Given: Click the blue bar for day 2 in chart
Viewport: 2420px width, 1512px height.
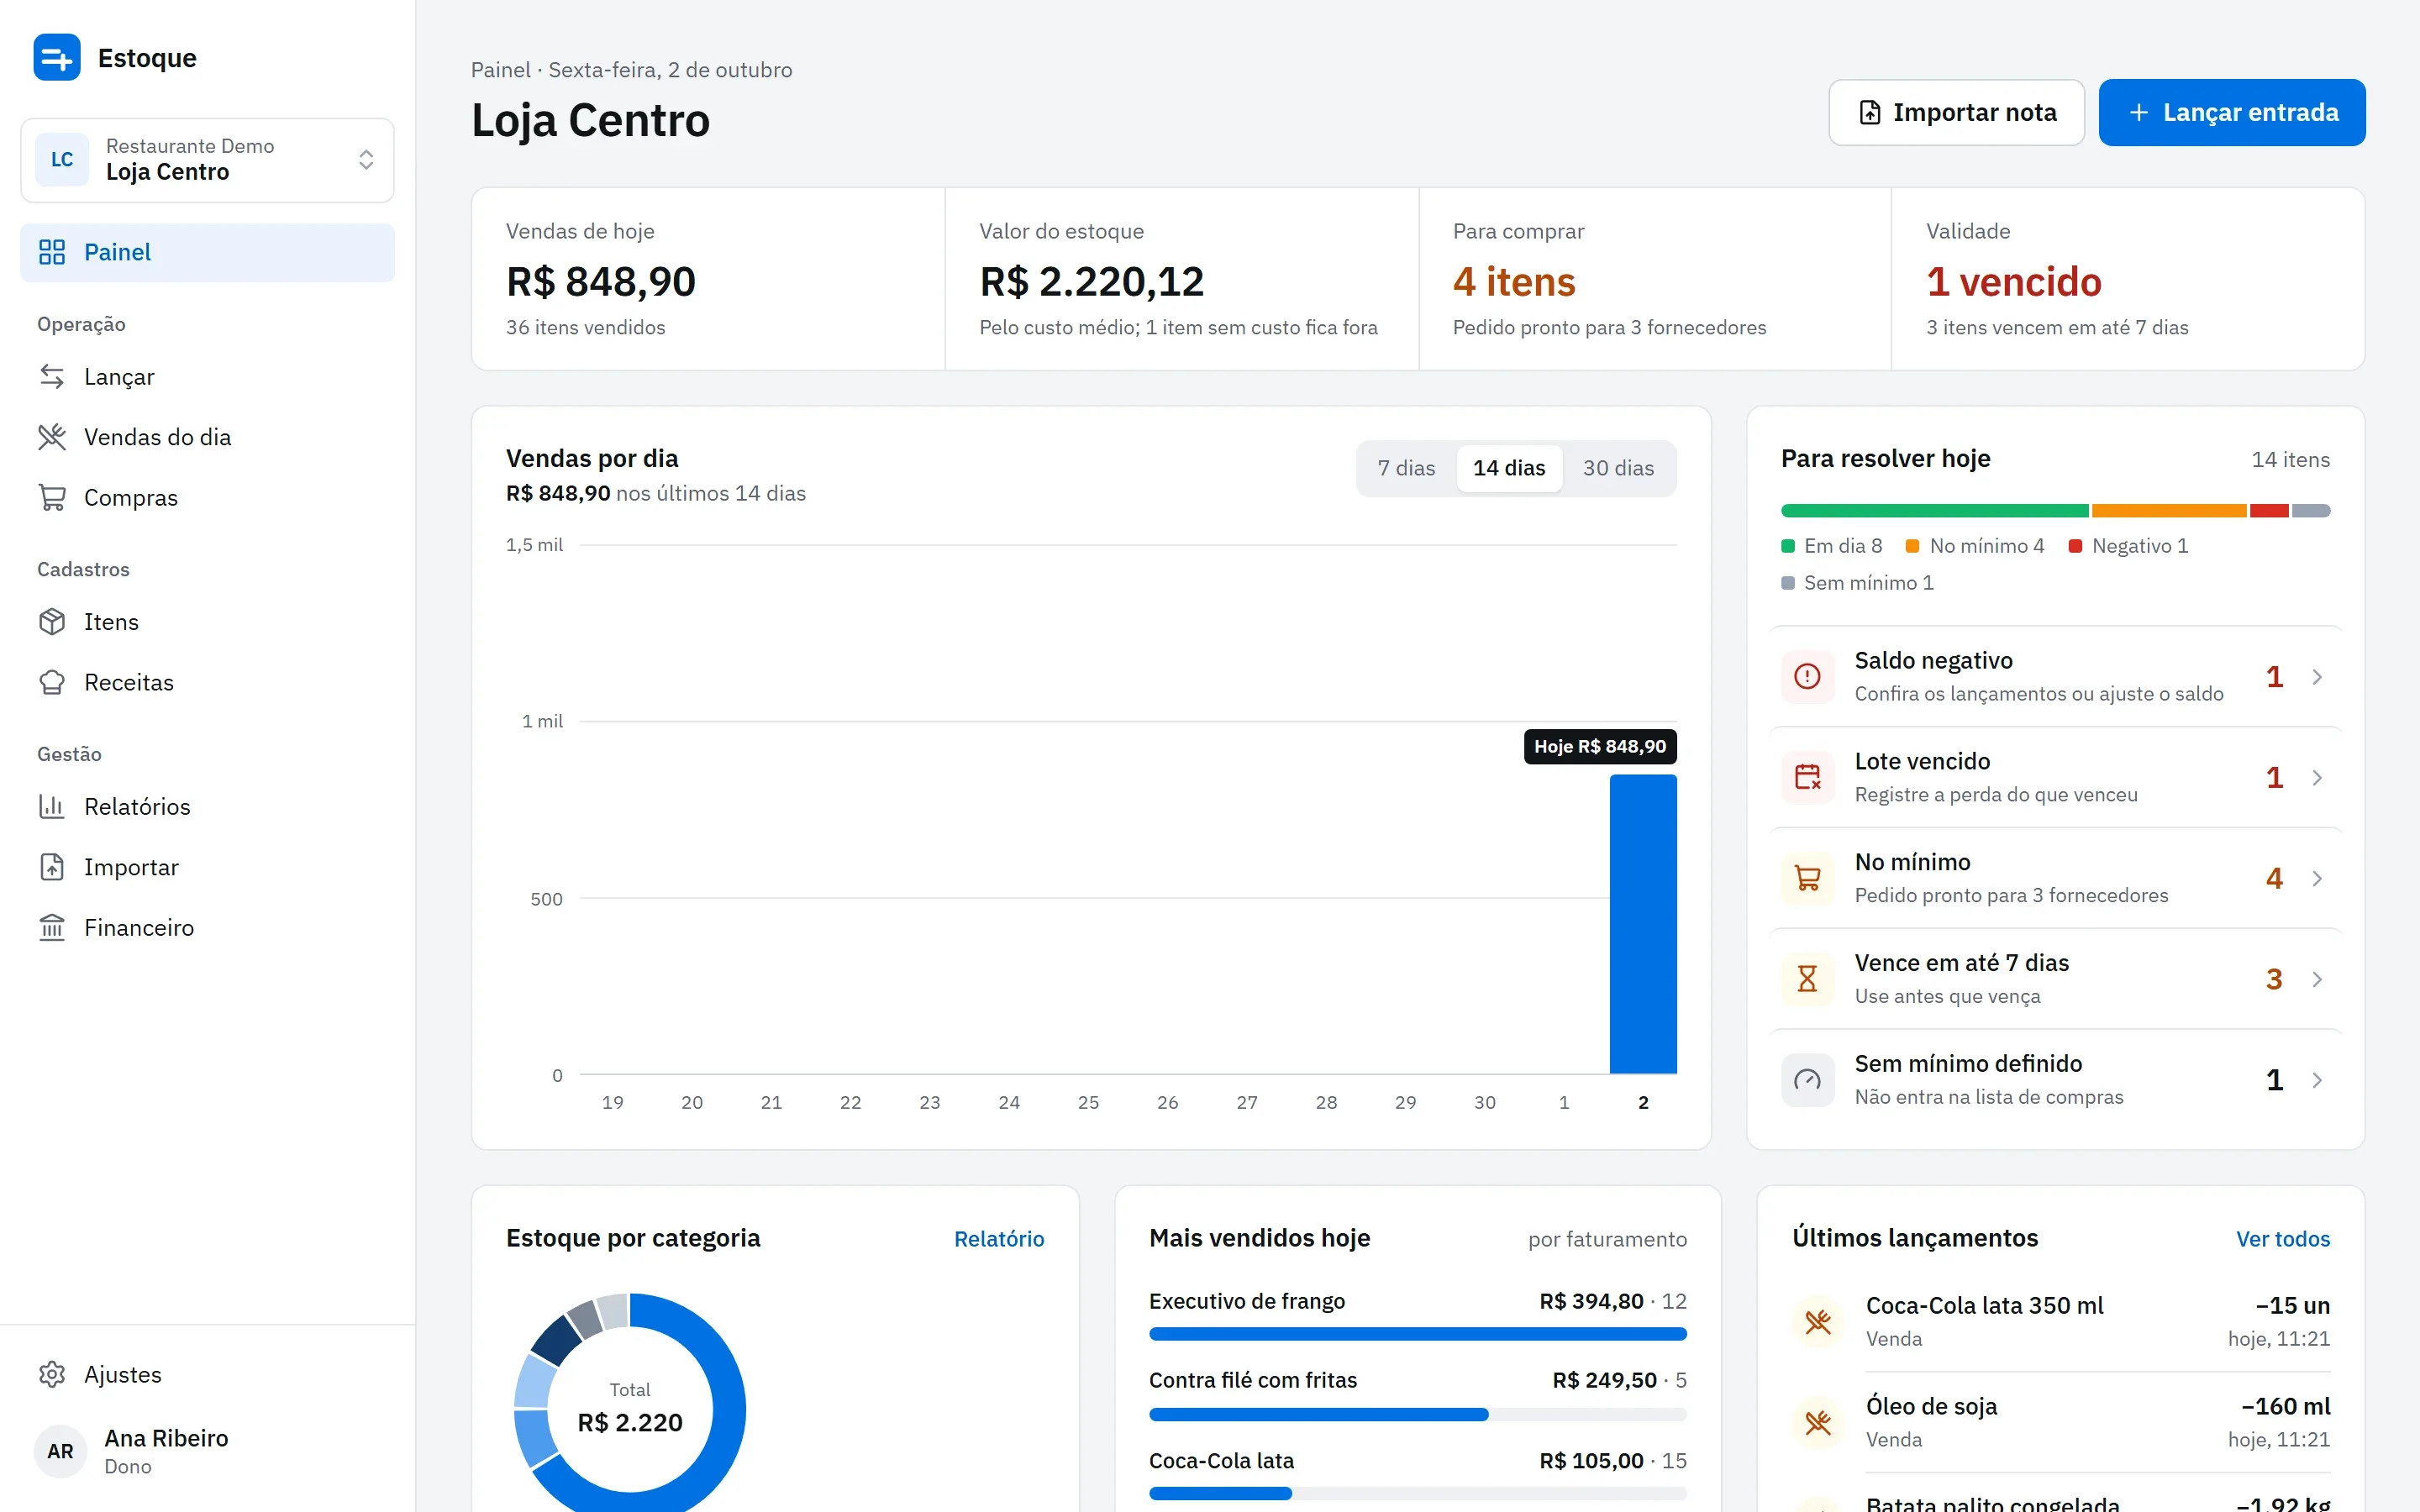Looking at the screenshot, I should (1643, 924).
